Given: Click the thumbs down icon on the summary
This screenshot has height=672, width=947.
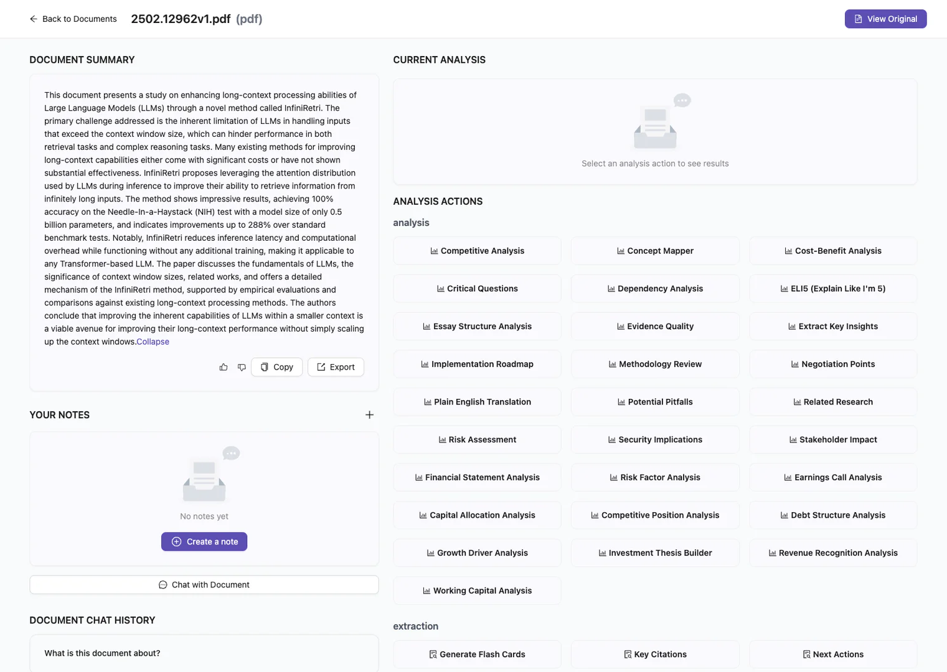Looking at the screenshot, I should [242, 367].
